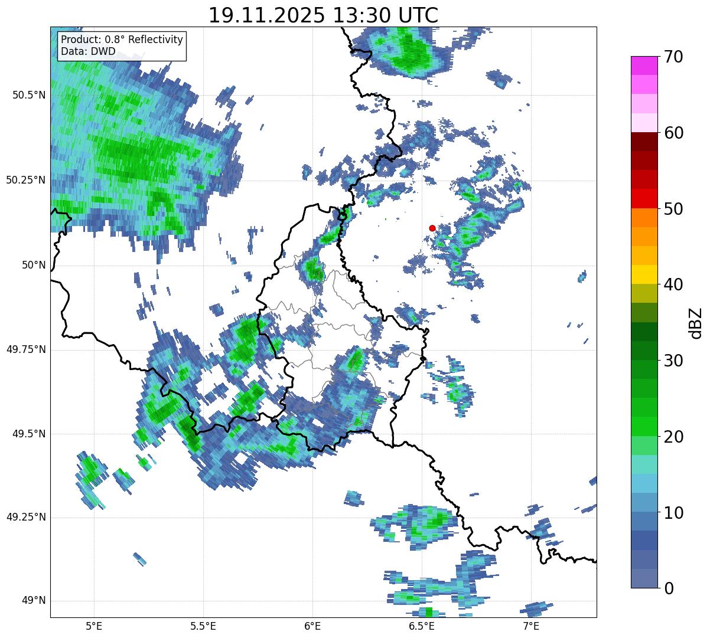Image resolution: width=710 pixels, height=638 pixels.
Task: Click the 'dBZ' colorbar label
Action: [x=696, y=322]
